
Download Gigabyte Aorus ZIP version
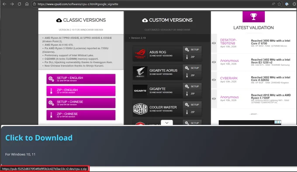(192, 75)
